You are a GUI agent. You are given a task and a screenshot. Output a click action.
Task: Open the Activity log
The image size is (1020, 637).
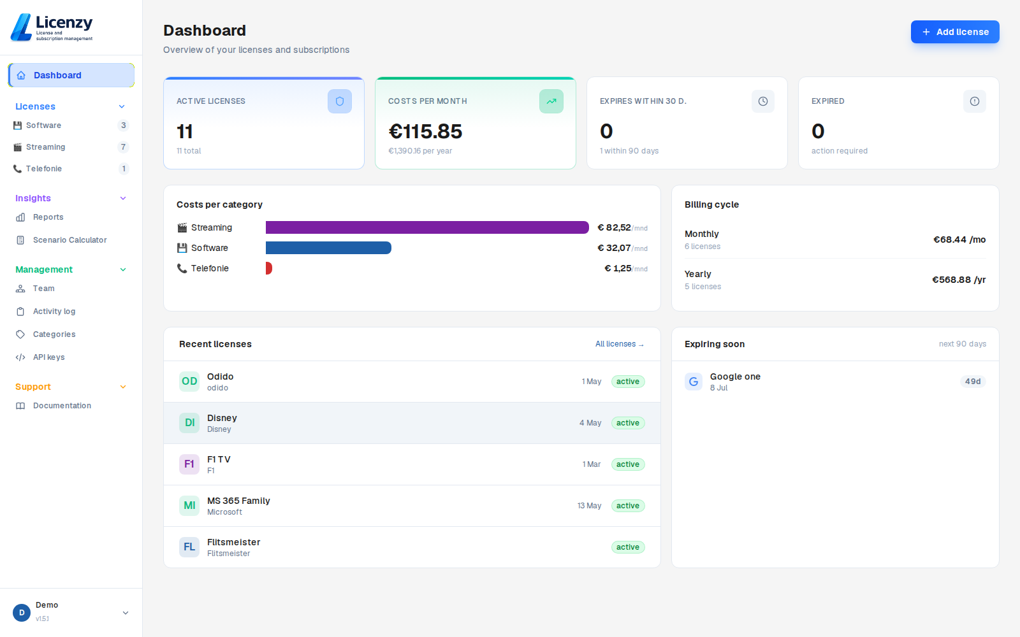click(x=71, y=311)
